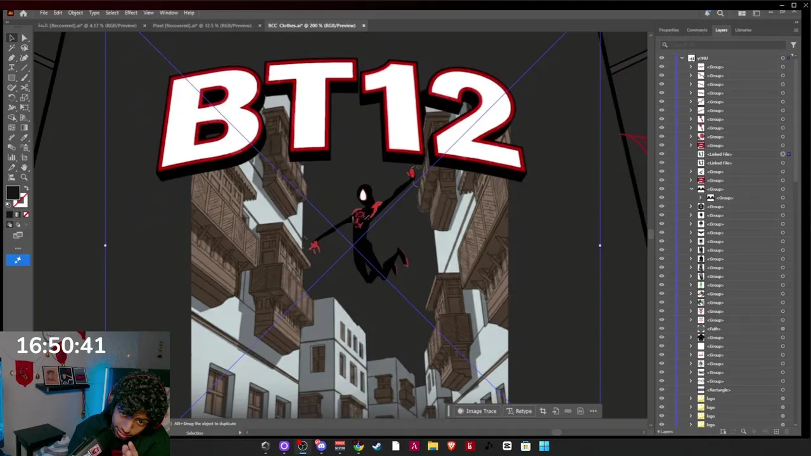
Task: Choose the Lasso tool
Action: (25, 48)
